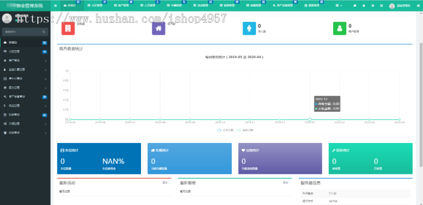Open sidebar 值班管理 calendar item
Viewport: 423px width, 205px height.
tap(25, 115)
